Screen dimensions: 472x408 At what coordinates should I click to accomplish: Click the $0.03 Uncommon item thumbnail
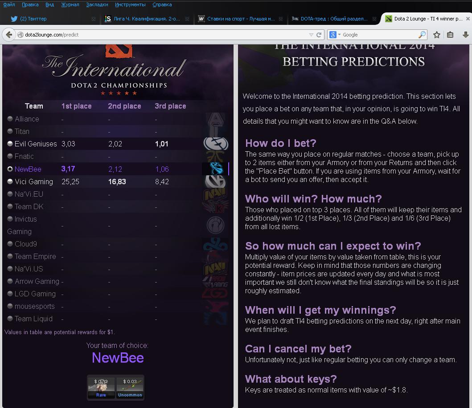click(x=130, y=388)
